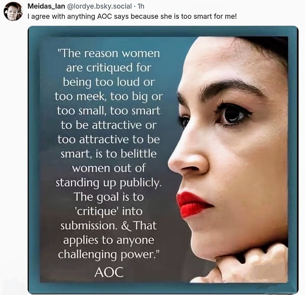Click the red lips in the profile photo
Screen dimensions: 305x295
tap(194, 204)
